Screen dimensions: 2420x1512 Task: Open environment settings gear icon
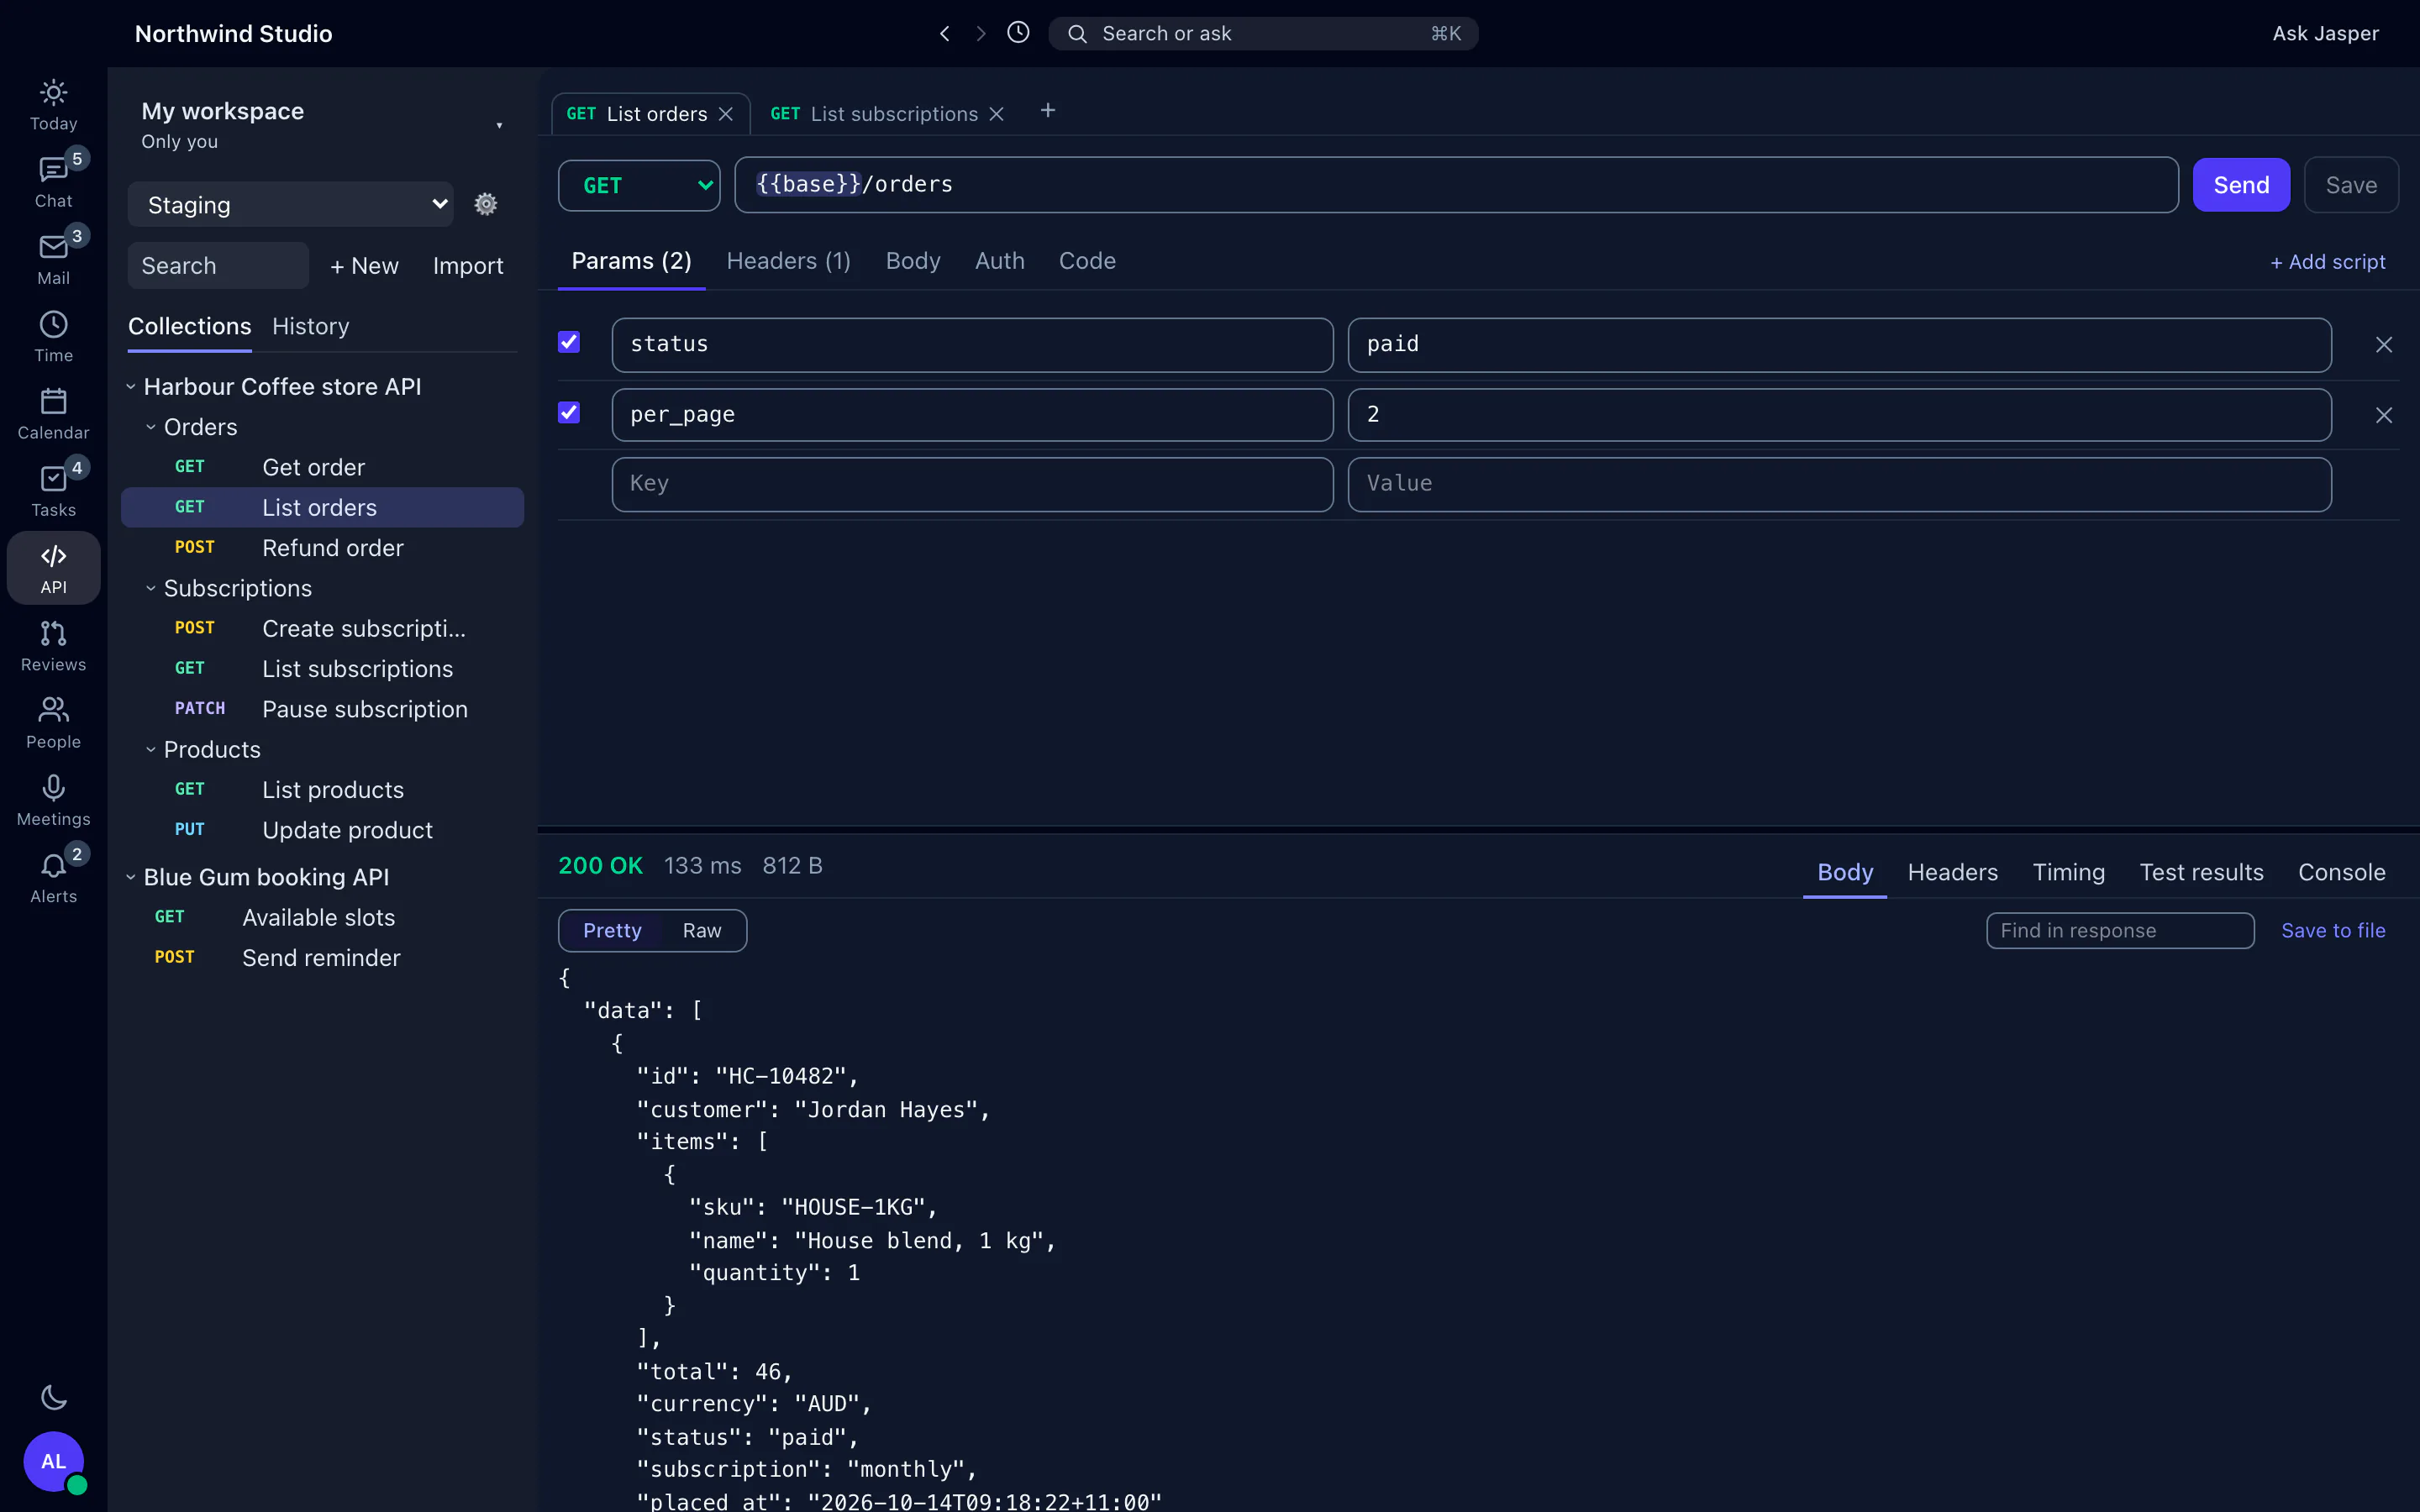tap(486, 204)
